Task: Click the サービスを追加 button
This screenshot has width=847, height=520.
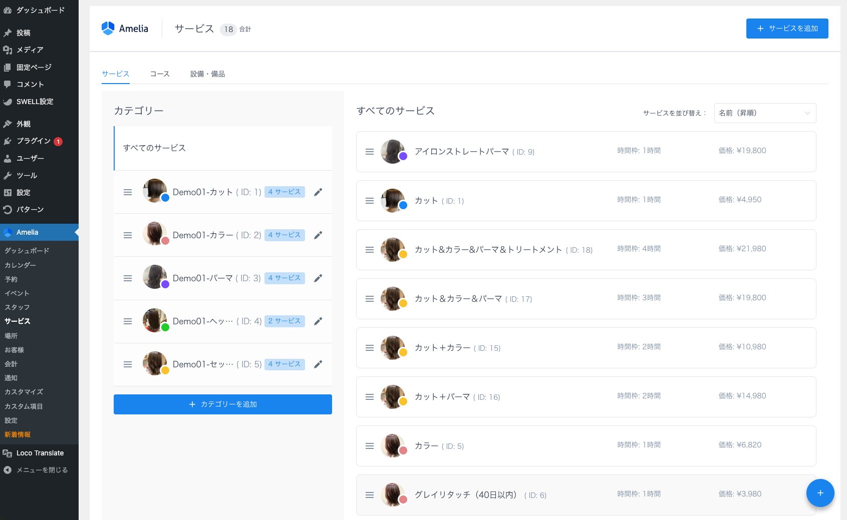Action: point(787,29)
